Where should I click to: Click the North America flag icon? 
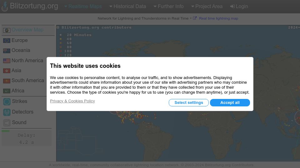(x=7, y=61)
